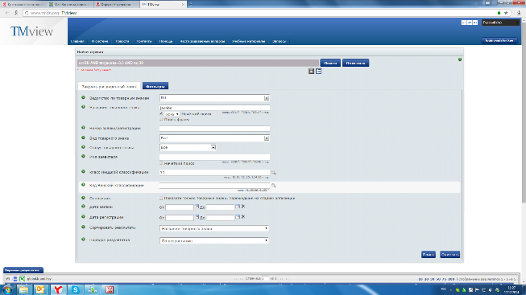
Task: Open help icon for Оппозиция row
Action: click(x=83, y=198)
